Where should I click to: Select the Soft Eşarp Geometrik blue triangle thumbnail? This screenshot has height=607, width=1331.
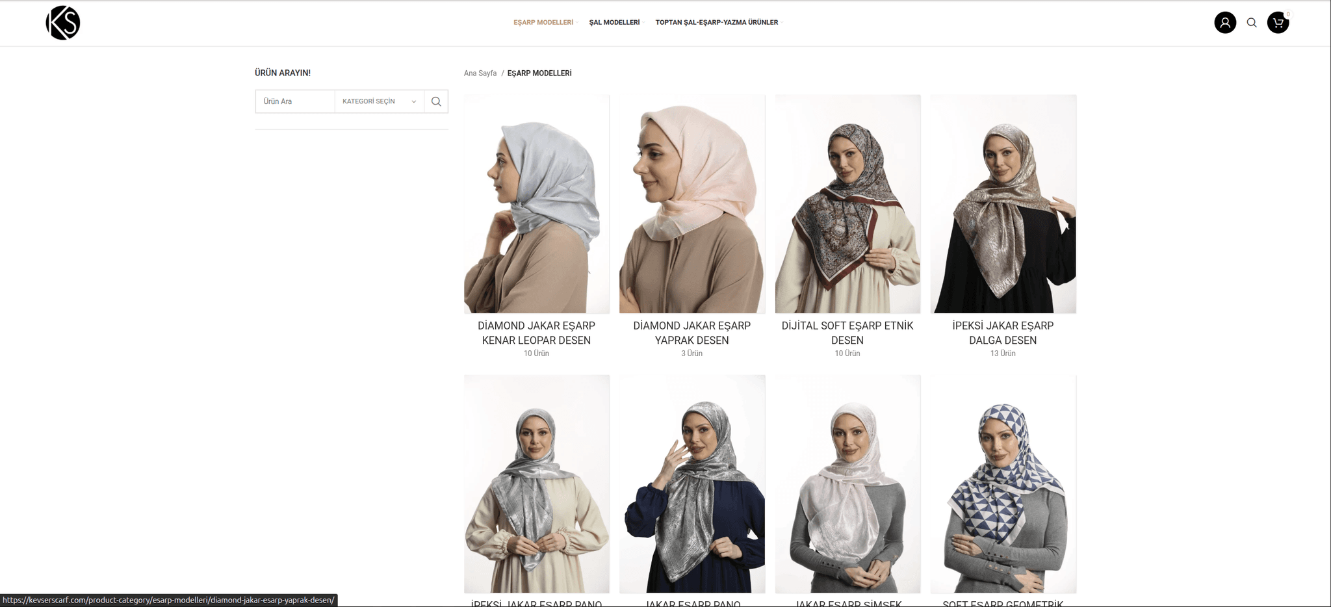click(1003, 484)
